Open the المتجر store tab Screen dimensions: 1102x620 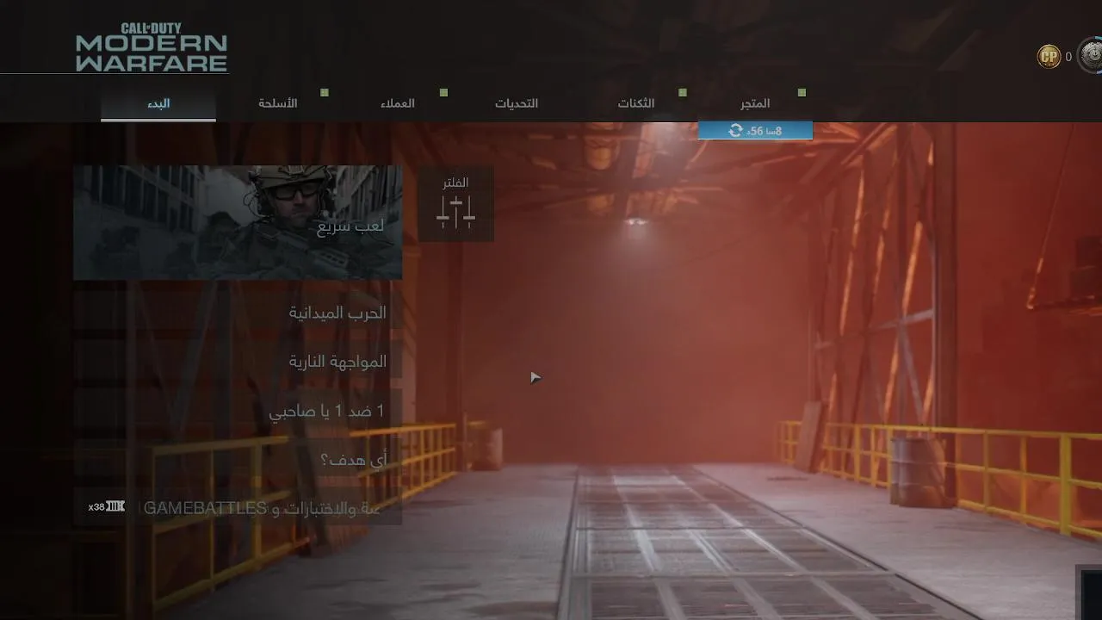(x=755, y=103)
